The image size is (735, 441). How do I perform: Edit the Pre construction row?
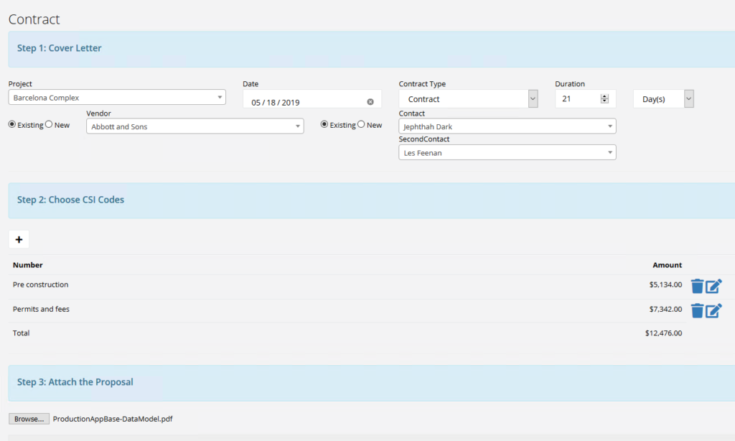pyautogui.click(x=713, y=286)
